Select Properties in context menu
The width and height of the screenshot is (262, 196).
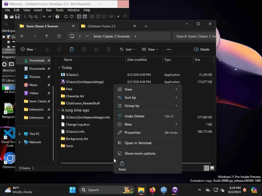point(148,132)
